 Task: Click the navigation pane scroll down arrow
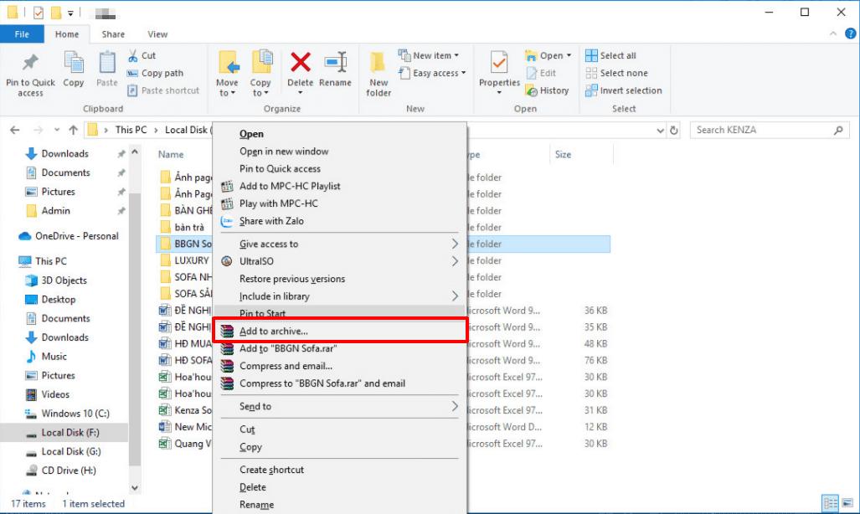tap(135, 488)
